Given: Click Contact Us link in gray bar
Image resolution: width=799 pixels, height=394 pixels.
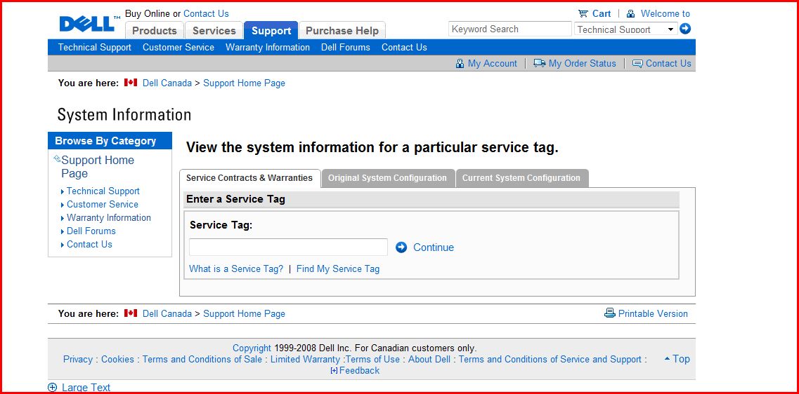Looking at the screenshot, I should coord(668,64).
